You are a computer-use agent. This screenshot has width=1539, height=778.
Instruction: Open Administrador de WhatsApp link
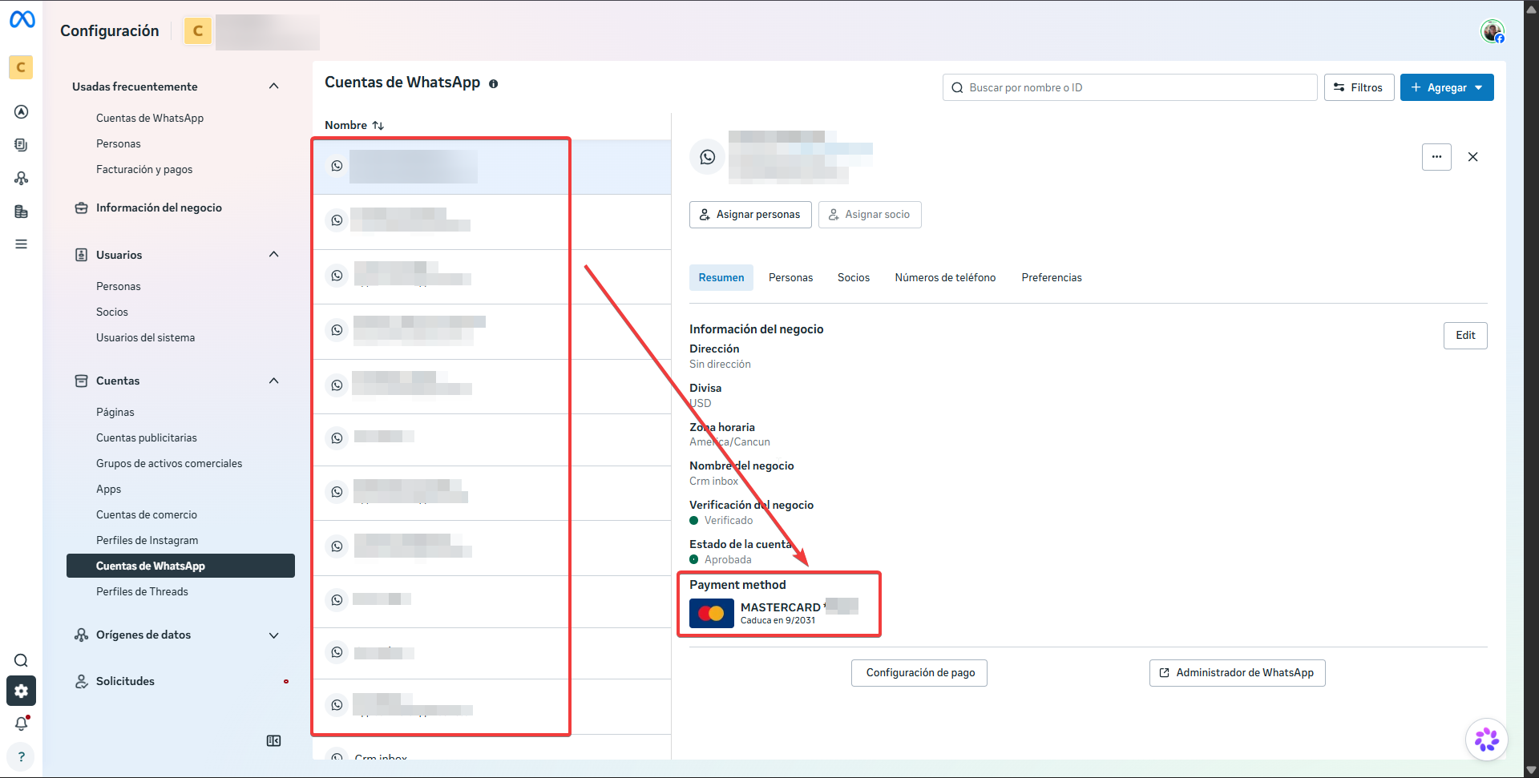tap(1237, 673)
